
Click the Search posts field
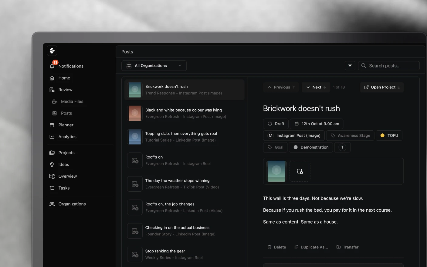(x=389, y=66)
